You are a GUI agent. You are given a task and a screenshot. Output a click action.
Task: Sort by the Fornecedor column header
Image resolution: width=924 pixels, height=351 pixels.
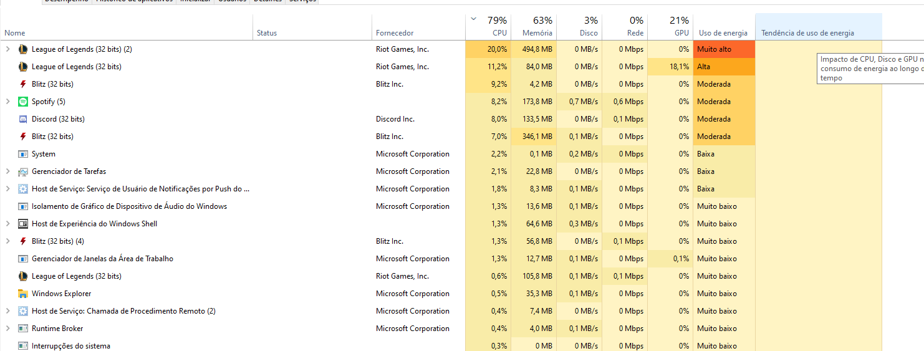[x=418, y=27]
